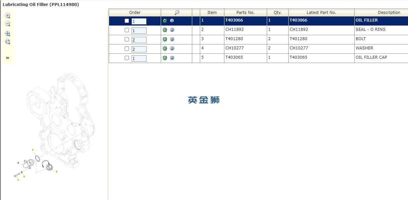Image resolution: width=408 pixels, height=200 pixels.
Task: Click the SEAL - O RING description cell
Action: 381,30
